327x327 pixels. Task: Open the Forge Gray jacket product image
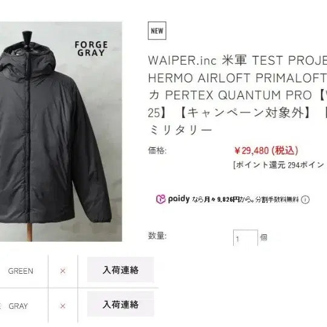pos(61,131)
